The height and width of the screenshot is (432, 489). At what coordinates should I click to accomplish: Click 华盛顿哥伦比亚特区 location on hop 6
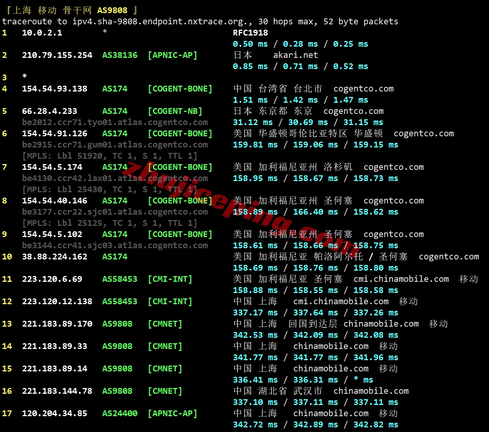click(x=303, y=134)
